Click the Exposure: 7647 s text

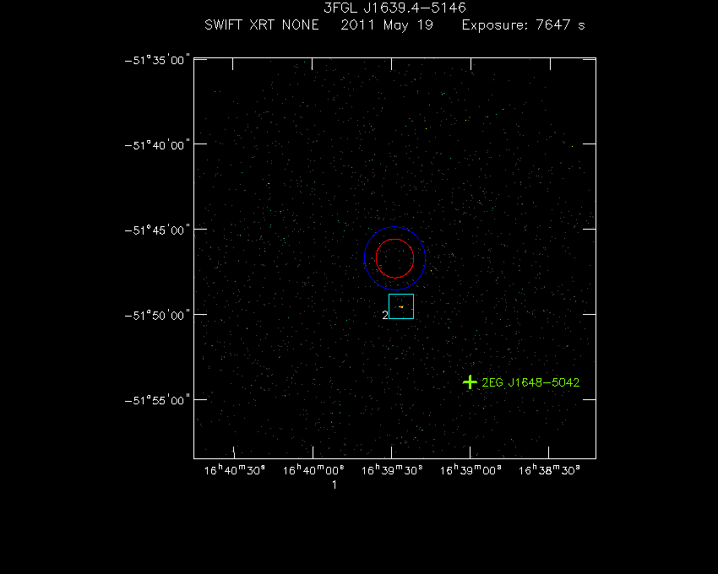click(523, 25)
